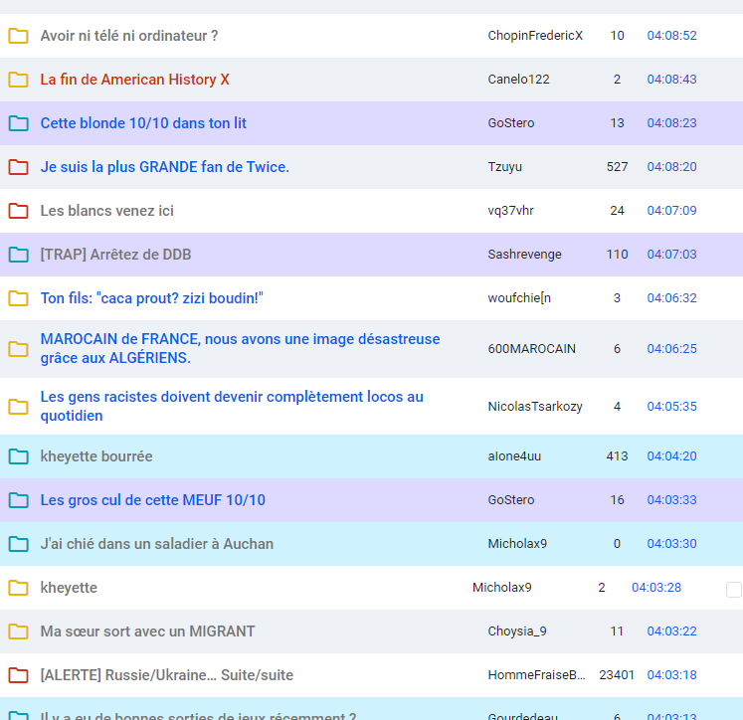Click the blue folder icon beside "[TRAP] Arrêtez de DDB"
The image size is (743, 720).
(x=18, y=256)
